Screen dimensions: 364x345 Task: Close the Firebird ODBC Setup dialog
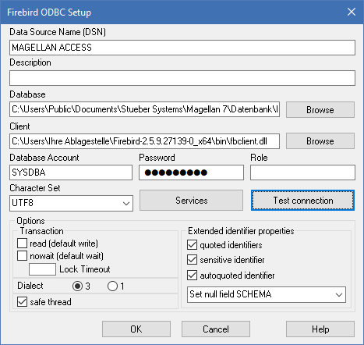click(x=352, y=12)
